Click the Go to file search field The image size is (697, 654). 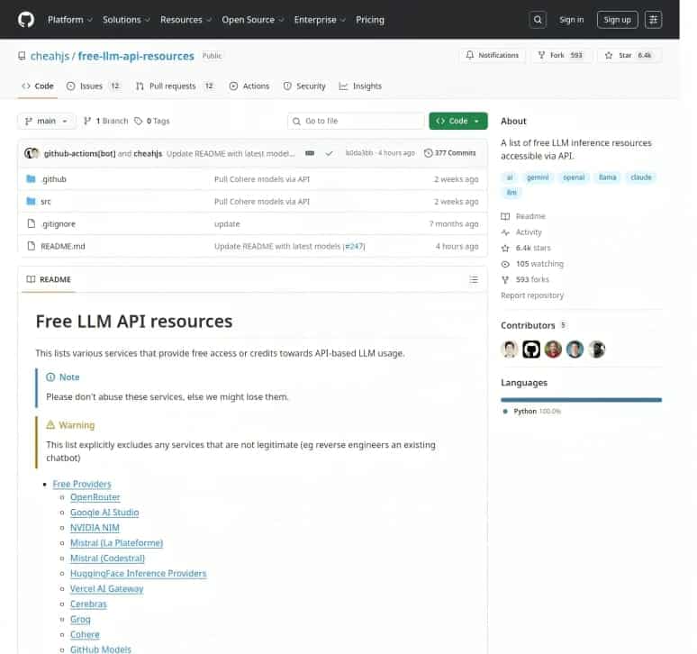pos(356,121)
